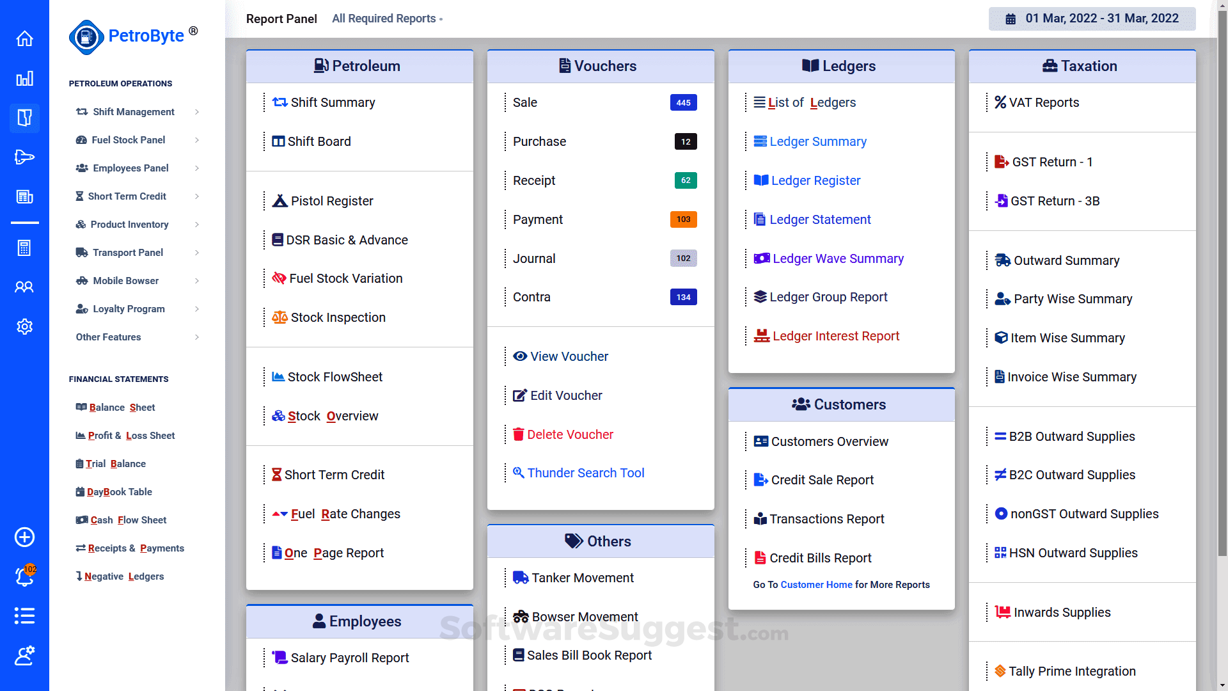Click the building icon in the sidebar
Image resolution: width=1228 pixels, height=691 pixels.
24,196
